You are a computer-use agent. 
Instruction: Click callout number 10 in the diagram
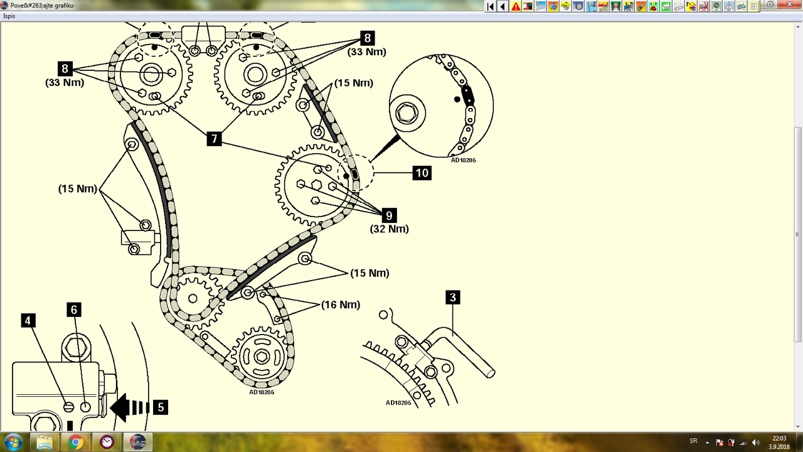click(422, 172)
